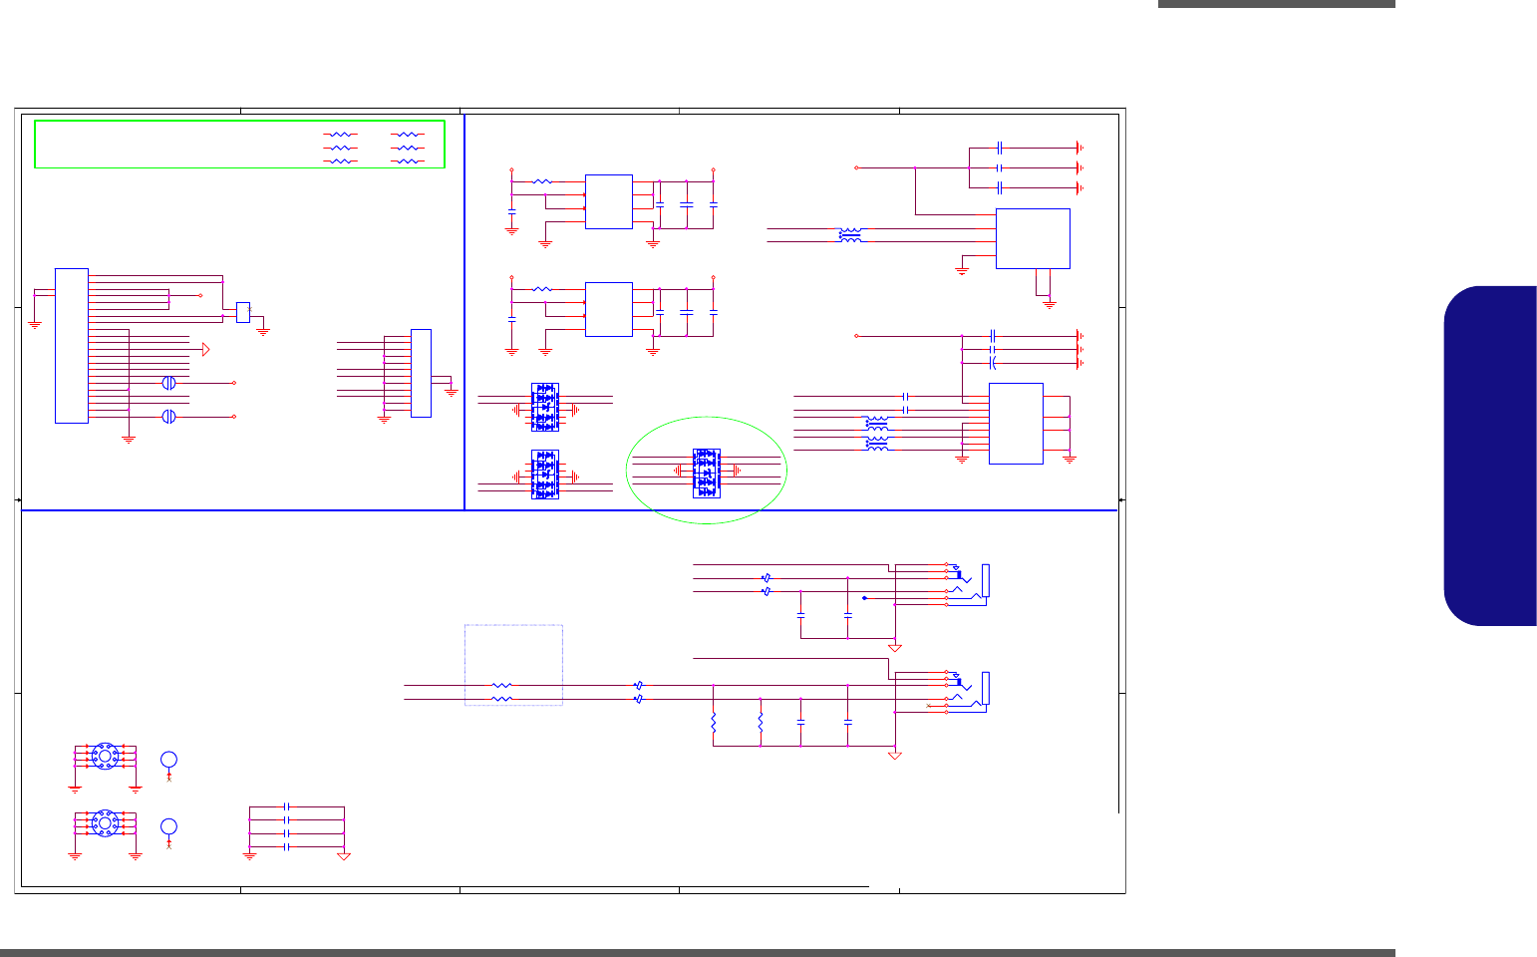The height and width of the screenshot is (957, 1537).
Task: Select the lower audio jack symbol
Action: 969,691
